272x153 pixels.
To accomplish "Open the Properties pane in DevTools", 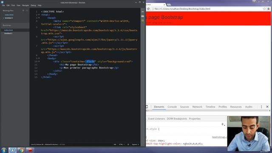I will point(195,119).
